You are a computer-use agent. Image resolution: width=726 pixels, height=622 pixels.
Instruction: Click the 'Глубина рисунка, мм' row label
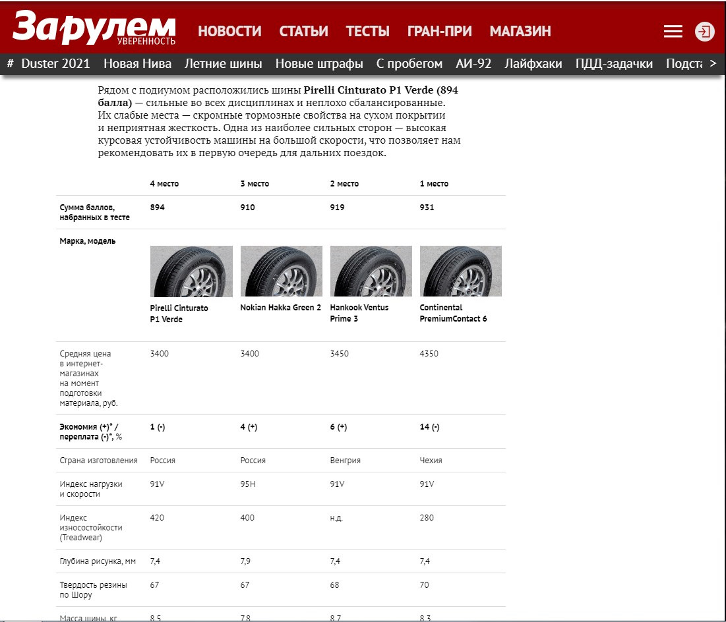pos(98,561)
